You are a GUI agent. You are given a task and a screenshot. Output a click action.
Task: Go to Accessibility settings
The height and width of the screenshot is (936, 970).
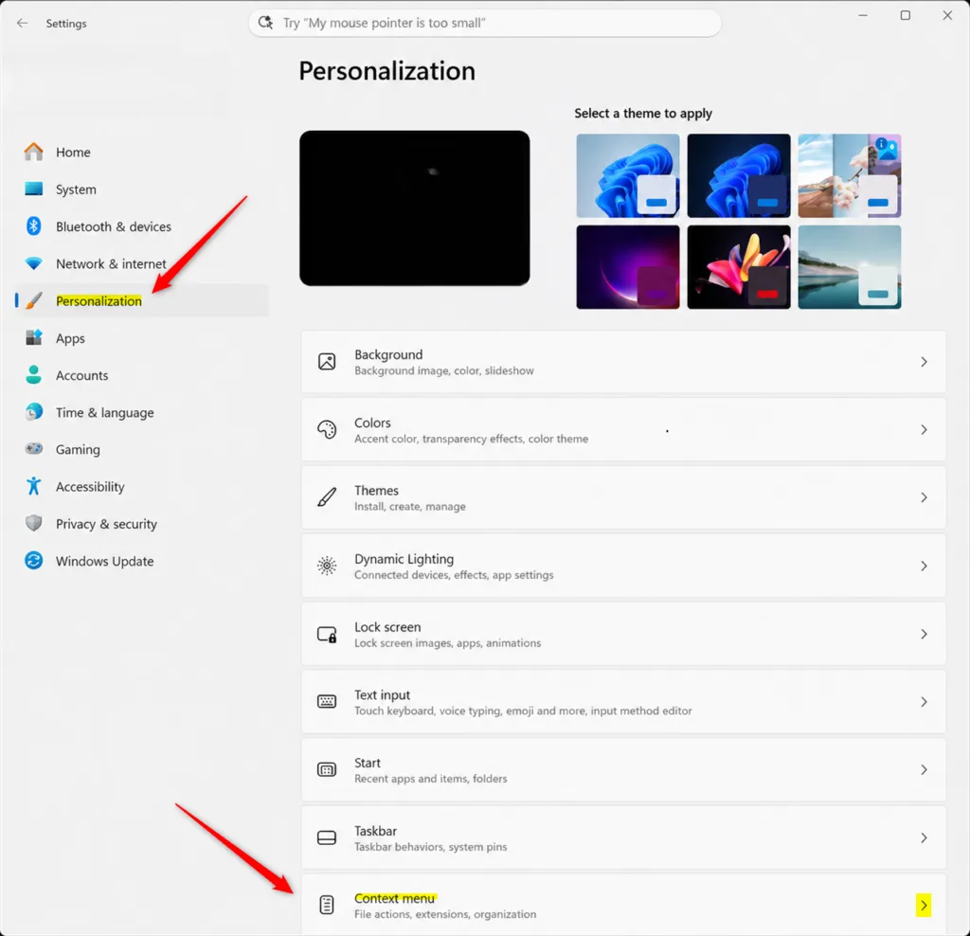click(142, 486)
